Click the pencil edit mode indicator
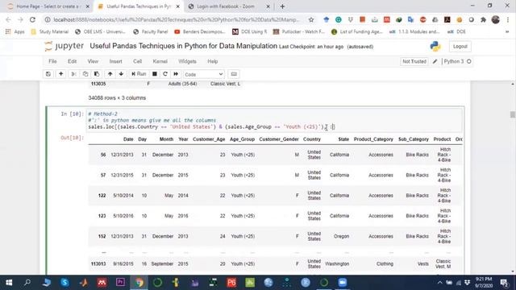The image size is (516, 290). tap(435, 61)
